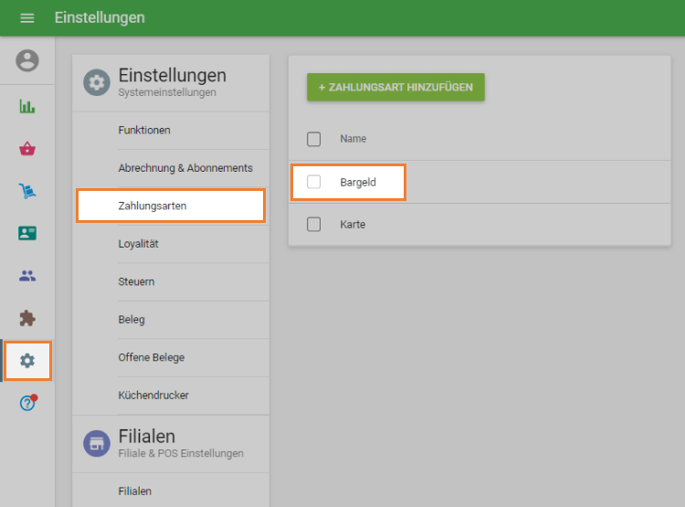
Task: Open the hamburger navigation menu
Action: click(27, 18)
